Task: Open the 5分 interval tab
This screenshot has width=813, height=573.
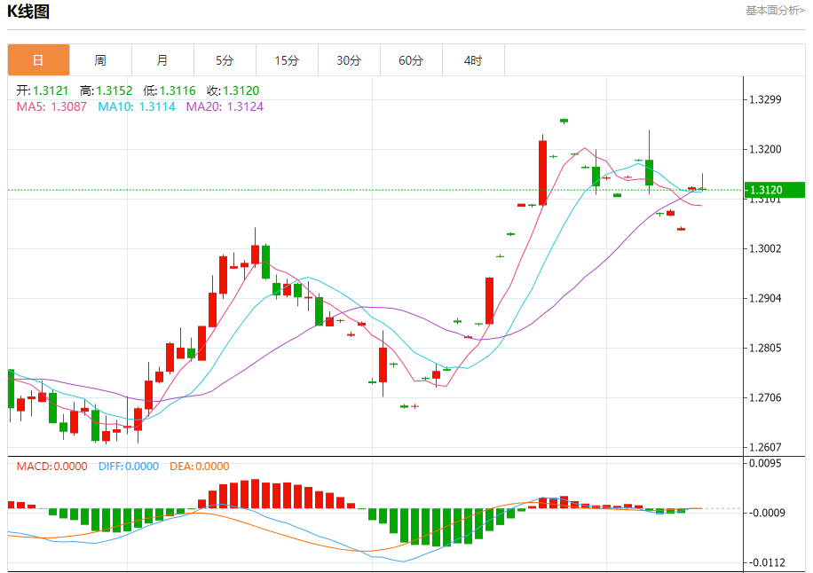Action: 225,60
